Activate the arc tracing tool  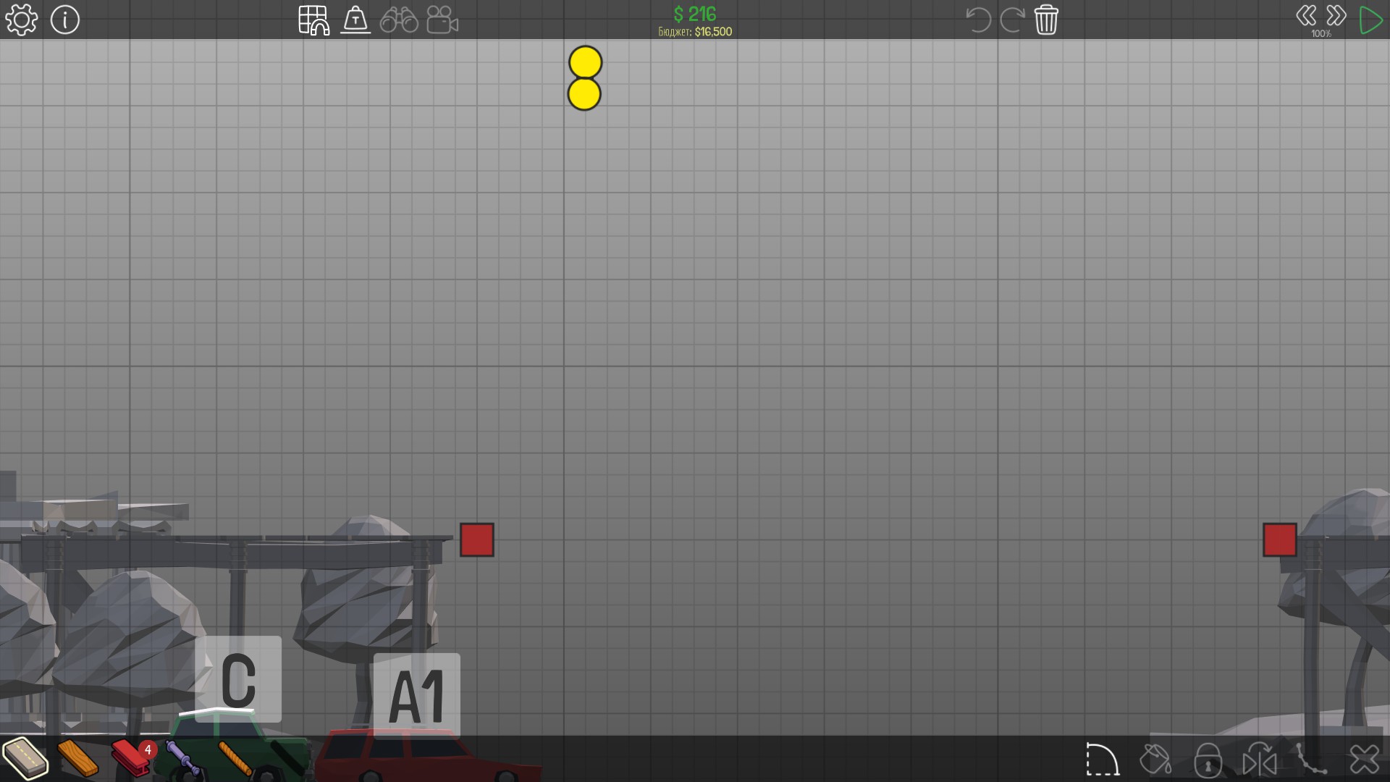(1102, 760)
